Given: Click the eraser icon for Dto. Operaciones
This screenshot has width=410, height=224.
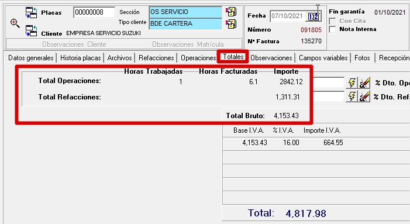Looking at the screenshot, I should coord(364,83).
